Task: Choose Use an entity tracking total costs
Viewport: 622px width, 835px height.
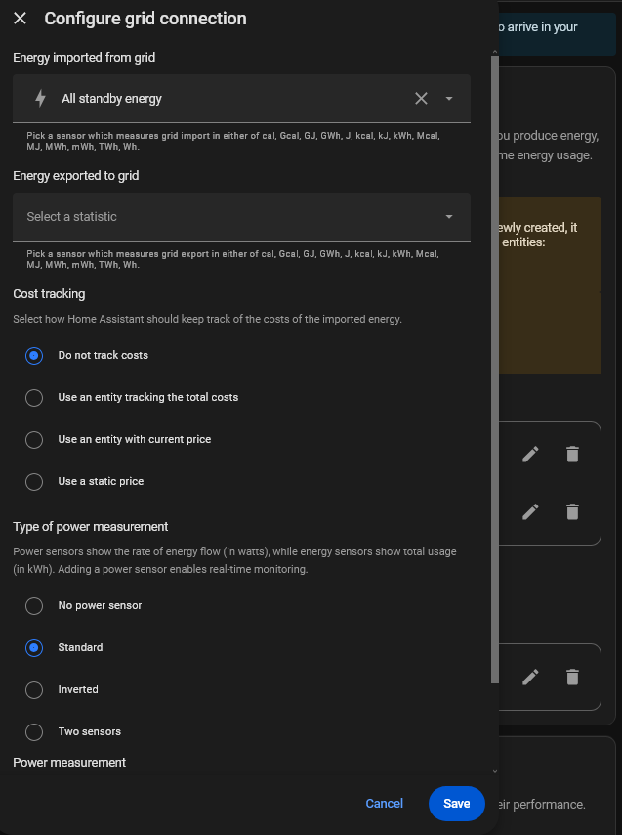Action: click(34, 398)
